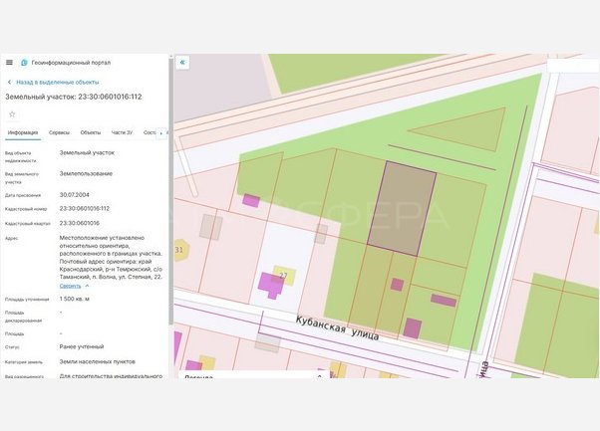Click the Геоинформационный портал title text
Image resolution: width=600 pixels, height=431 pixels.
[71, 63]
